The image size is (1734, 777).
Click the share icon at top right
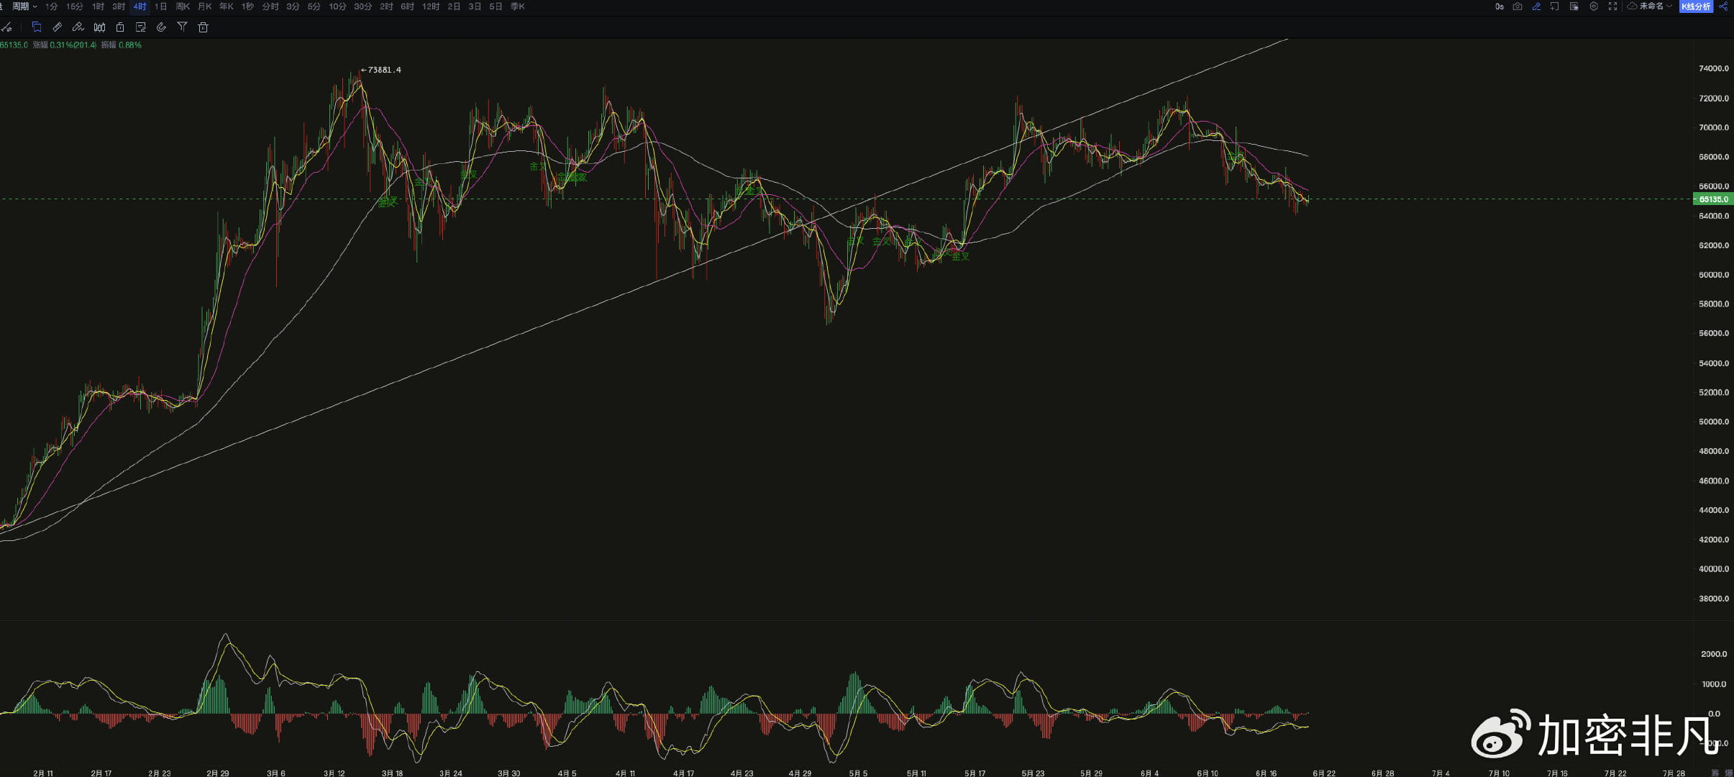click(1723, 6)
